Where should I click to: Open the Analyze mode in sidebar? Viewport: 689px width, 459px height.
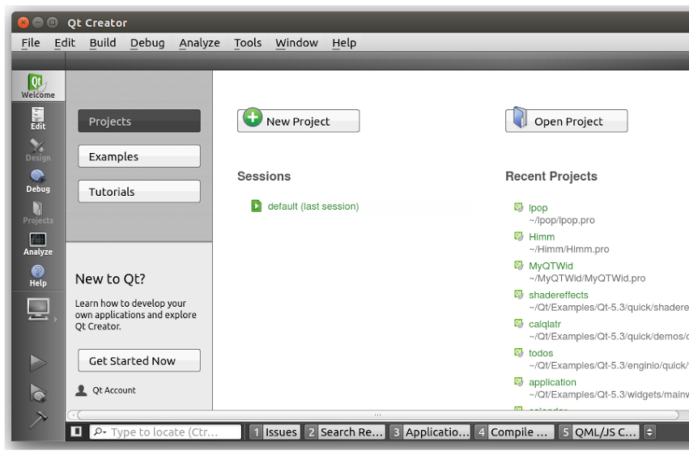point(38,244)
